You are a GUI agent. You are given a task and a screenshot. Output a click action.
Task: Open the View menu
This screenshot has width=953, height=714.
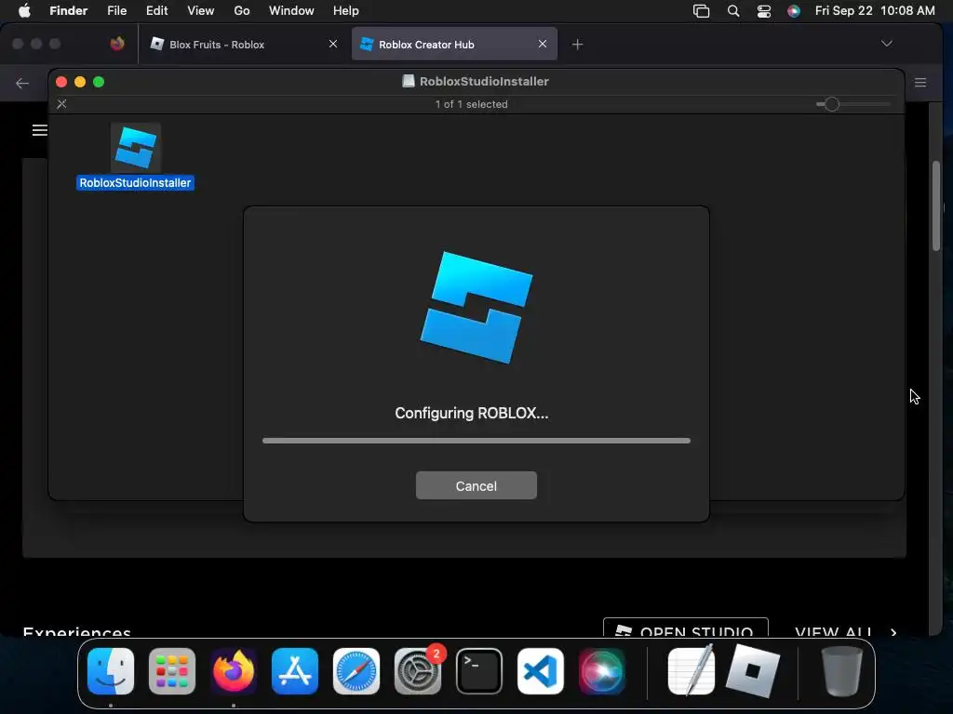[x=201, y=10]
